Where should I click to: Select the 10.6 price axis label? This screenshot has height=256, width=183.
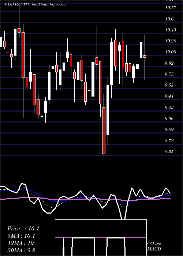click(169, 19)
